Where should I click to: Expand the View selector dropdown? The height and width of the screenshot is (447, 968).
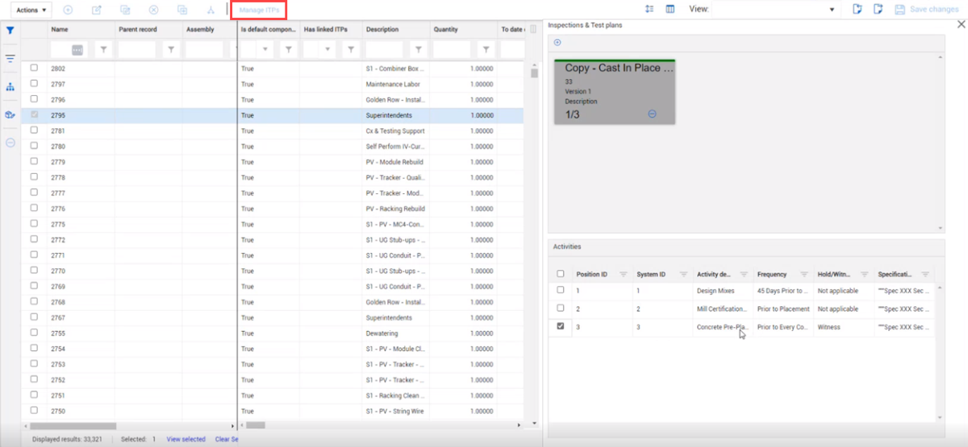832,10
